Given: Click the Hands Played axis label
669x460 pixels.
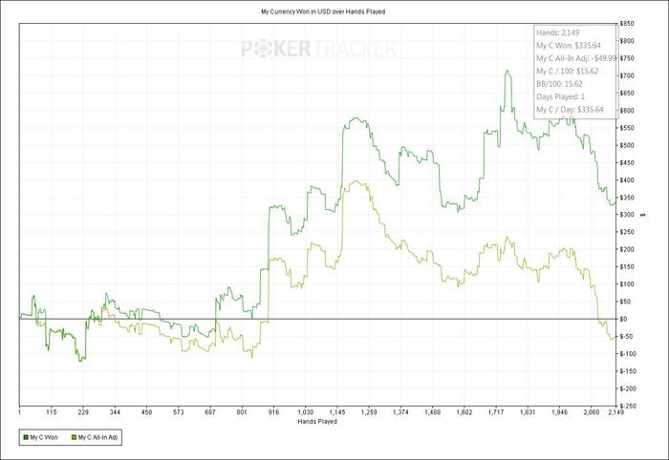Looking at the screenshot, I should click(317, 421).
